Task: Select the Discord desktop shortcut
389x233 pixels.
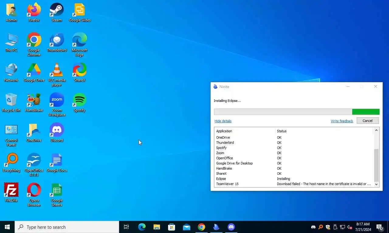Action: [57, 133]
